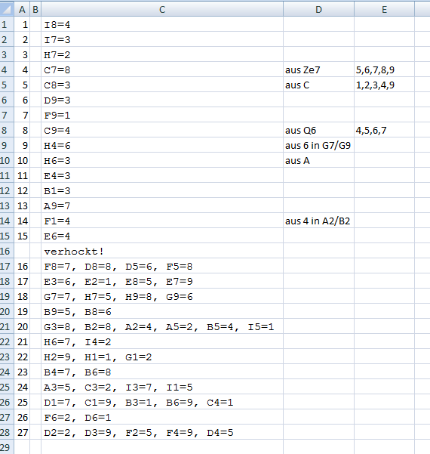Select row 29 header

(x=7, y=447)
